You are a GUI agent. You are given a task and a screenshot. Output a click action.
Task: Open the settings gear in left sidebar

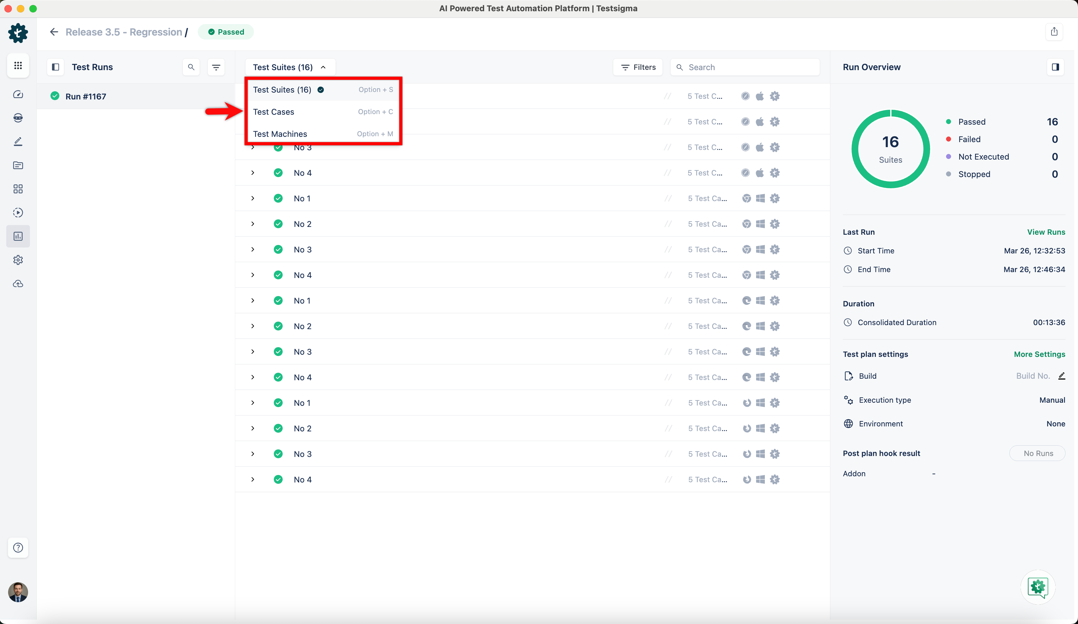pyautogui.click(x=18, y=260)
